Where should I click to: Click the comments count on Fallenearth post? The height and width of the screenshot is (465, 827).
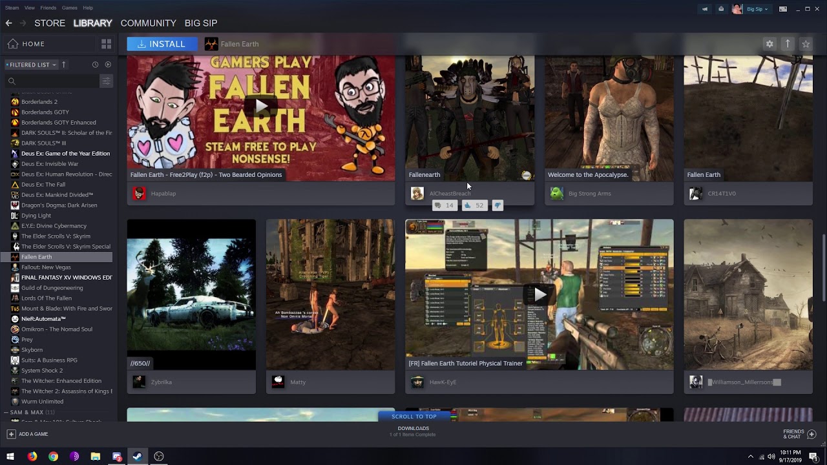444,205
